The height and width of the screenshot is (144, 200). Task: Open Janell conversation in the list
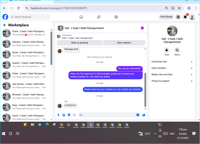tap(25, 117)
